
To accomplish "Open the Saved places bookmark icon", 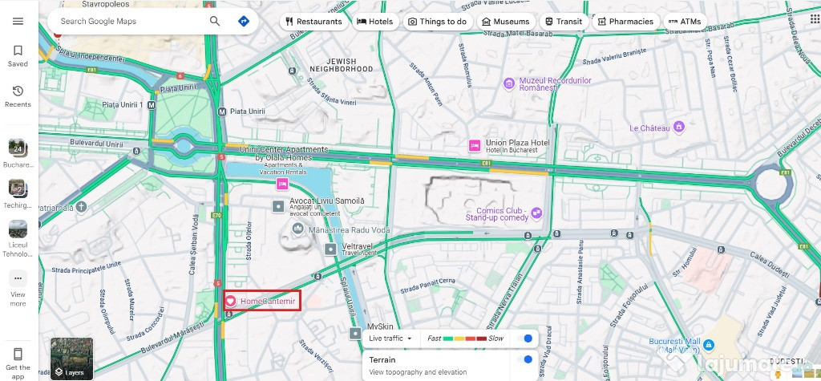I will pyautogui.click(x=18, y=51).
